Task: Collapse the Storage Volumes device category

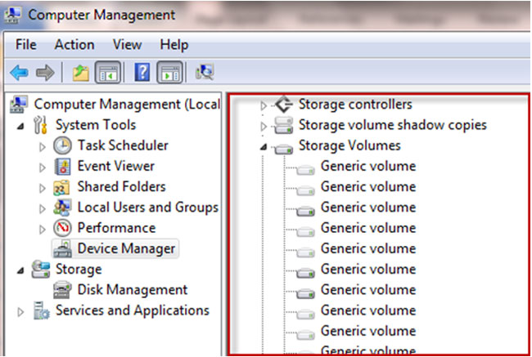Action: pos(264,146)
